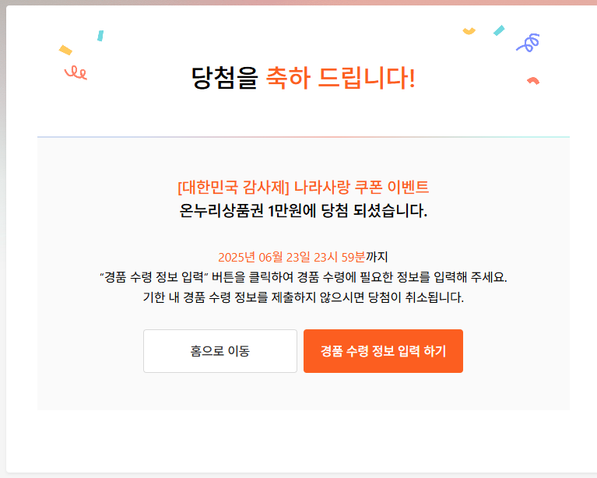This screenshot has height=478, width=597.
Task: Click the teal diagonal confetti top-right
Action: [499, 30]
